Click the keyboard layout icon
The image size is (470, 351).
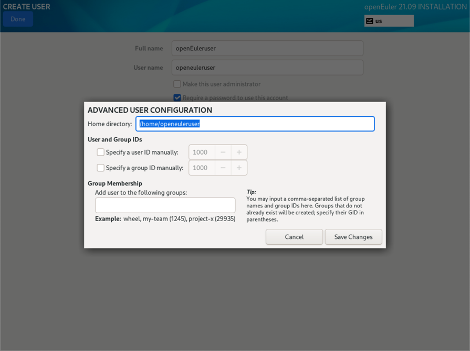(x=370, y=21)
